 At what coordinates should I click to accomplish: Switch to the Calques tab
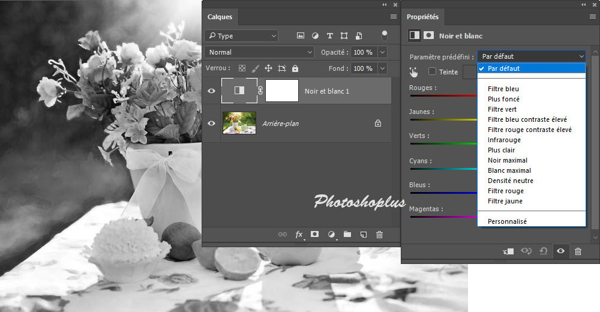[219, 17]
